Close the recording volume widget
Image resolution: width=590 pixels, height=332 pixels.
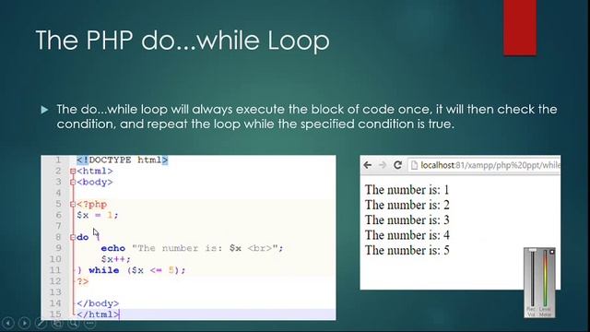pos(551,252)
